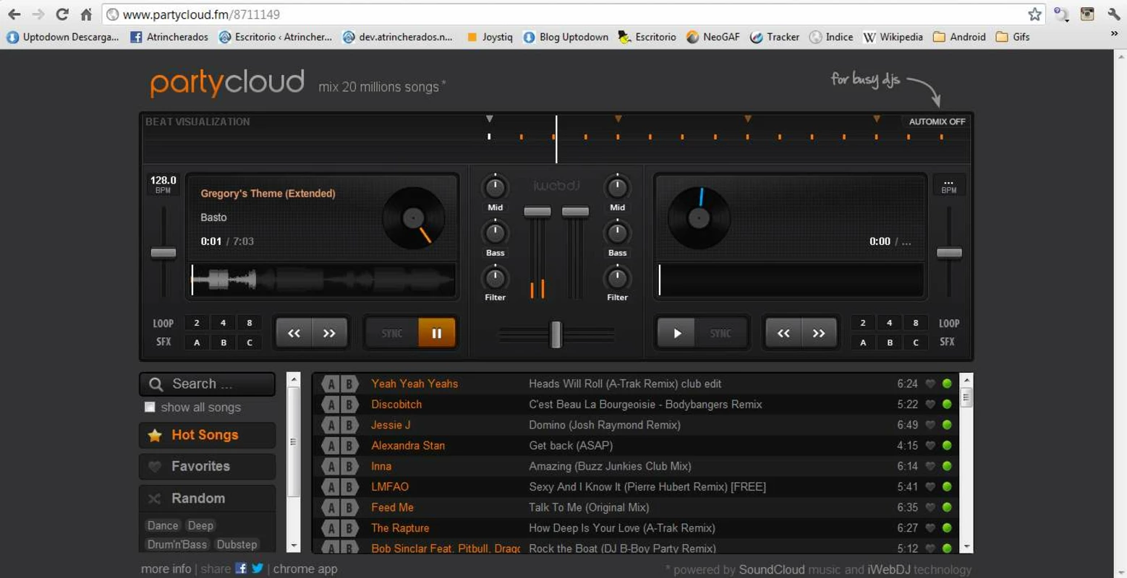The image size is (1127, 578).
Task: Load Random songs
Action: click(208, 499)
